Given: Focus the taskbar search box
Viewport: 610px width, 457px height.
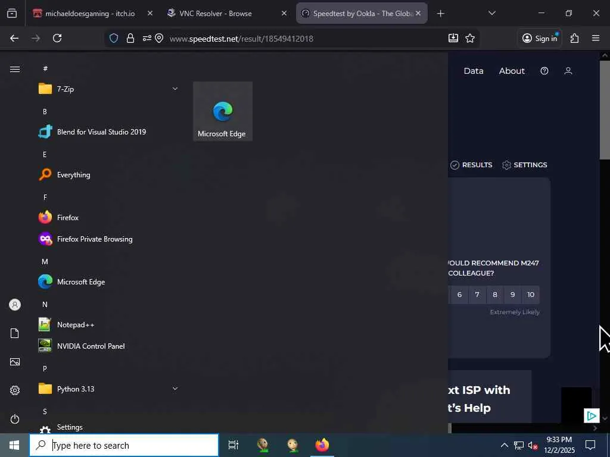Looking at the screenshot, I should 124,445.
